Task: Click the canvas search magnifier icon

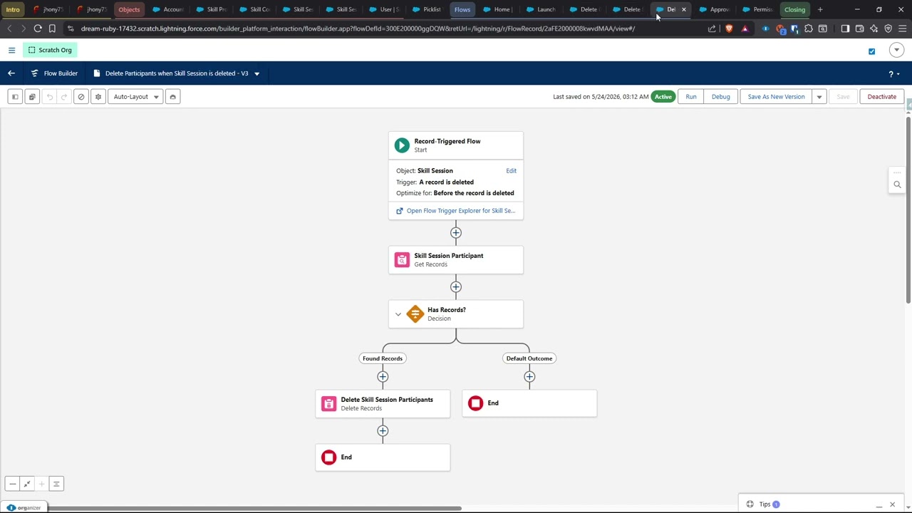Action: click(897, 185)
